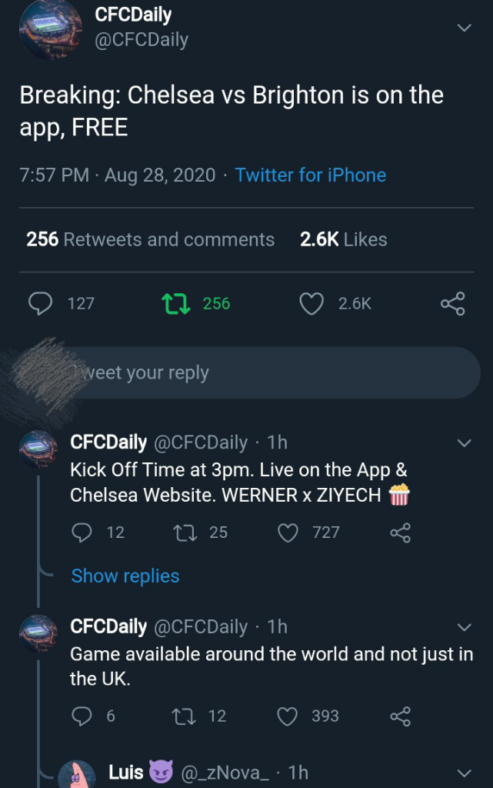Open the Twitter for iPhone source link

(311, 175)
